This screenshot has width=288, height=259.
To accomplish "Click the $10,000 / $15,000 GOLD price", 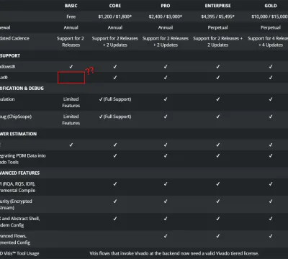I will click(269, 17).
